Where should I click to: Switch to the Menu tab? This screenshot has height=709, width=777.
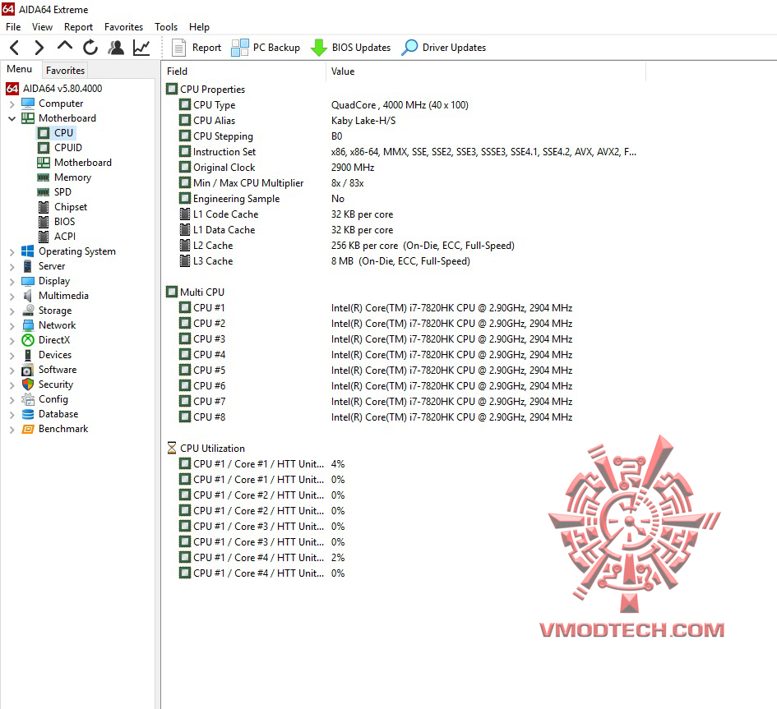20,69
